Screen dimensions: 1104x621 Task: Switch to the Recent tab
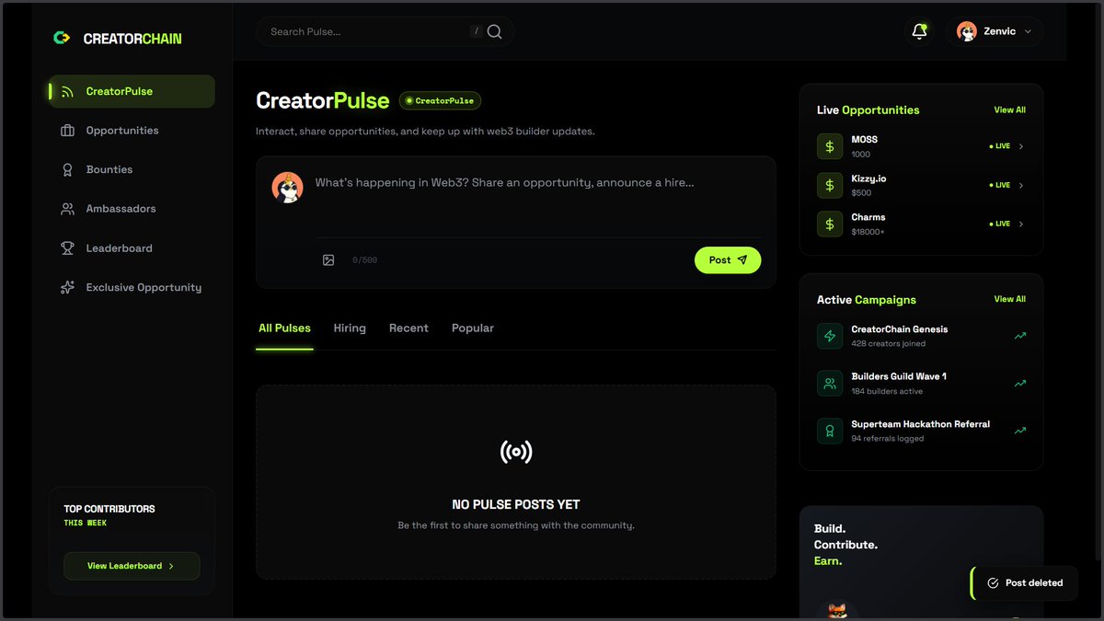pyautogui.click(x=408, y=328)
